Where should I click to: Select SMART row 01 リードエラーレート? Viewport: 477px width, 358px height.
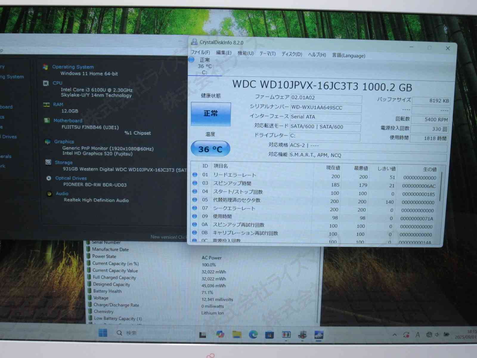(x=315, y=176)
